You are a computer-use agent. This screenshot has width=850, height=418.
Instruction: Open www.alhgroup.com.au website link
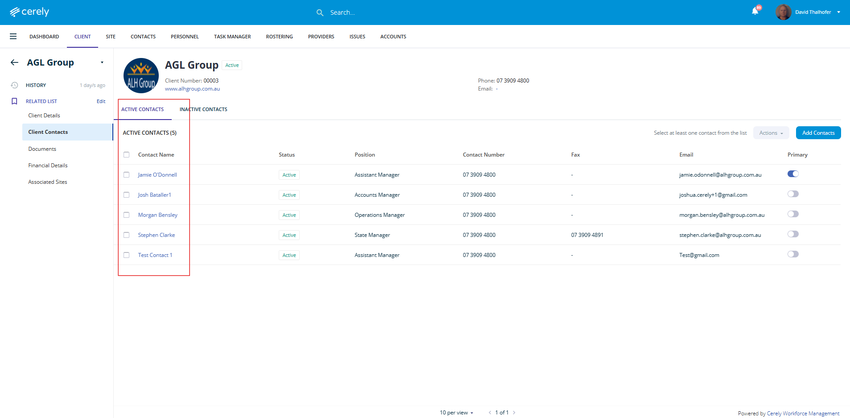coord(192,89)
